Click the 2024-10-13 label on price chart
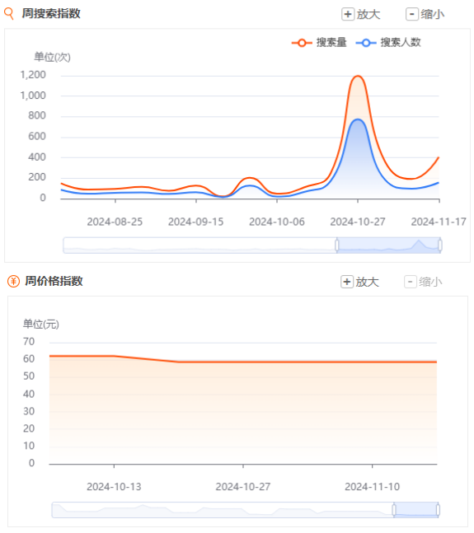This screenshot has height=533, width=474. [x=114, y=487]
